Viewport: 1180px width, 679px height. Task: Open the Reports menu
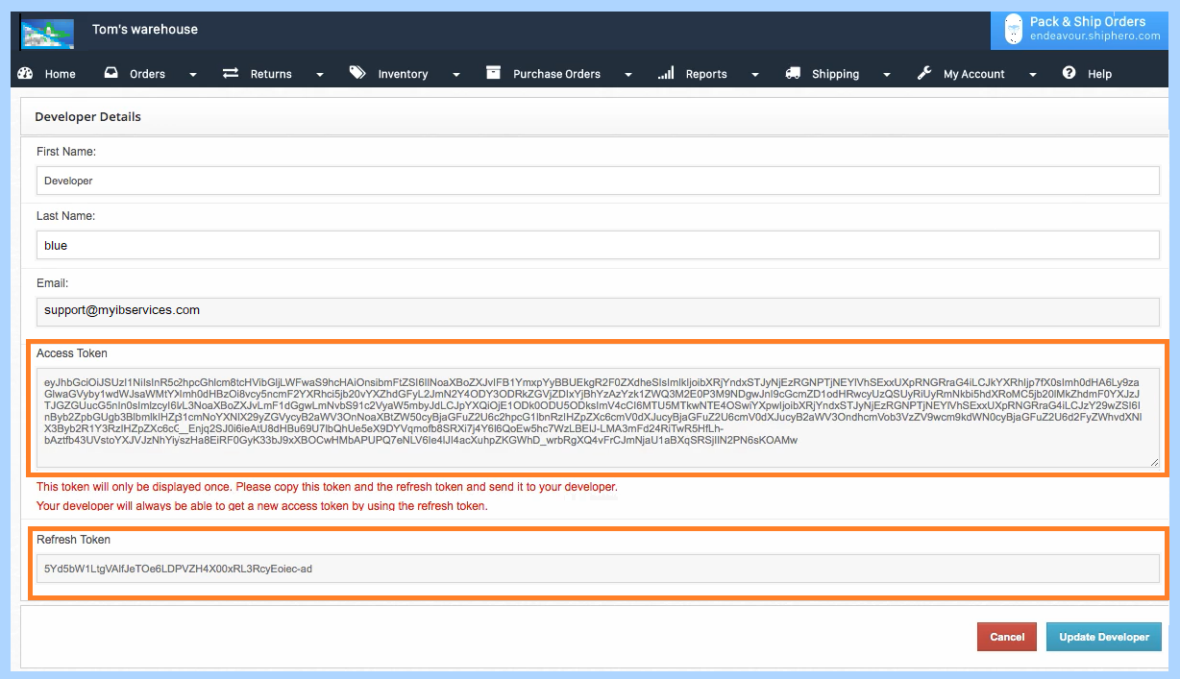click(x=706, y=74)
